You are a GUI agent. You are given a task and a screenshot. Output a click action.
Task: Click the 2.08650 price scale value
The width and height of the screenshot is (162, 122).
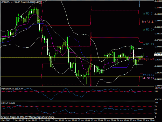pyautogui.click(x=158, y=34)
